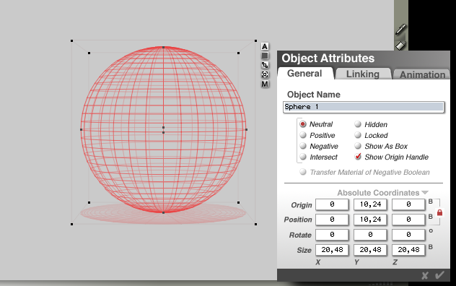Enable the Show As Box option
Viewport: 456px width, 286px height.
(358, 146)
